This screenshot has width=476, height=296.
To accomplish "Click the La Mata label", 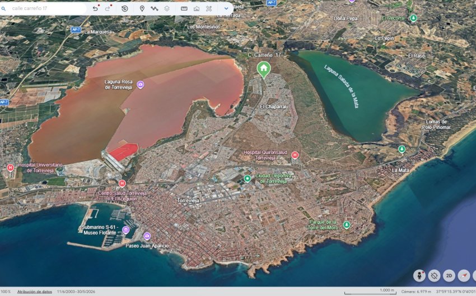I will pyautogui.click(x=400, y=170).
